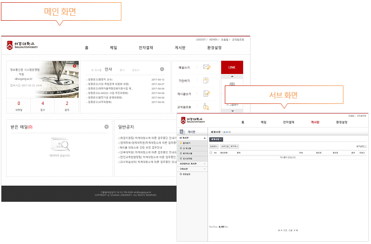Open 전자결재 in sub screen navigation
The height and width of the screenshot is (244, 371).
tap(289, 122)
